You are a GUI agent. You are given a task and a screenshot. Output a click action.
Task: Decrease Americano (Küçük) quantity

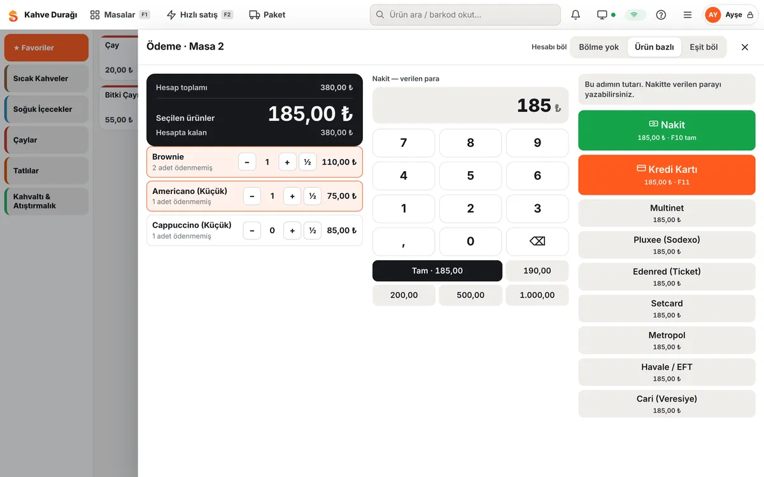click(x=252, y=197)
